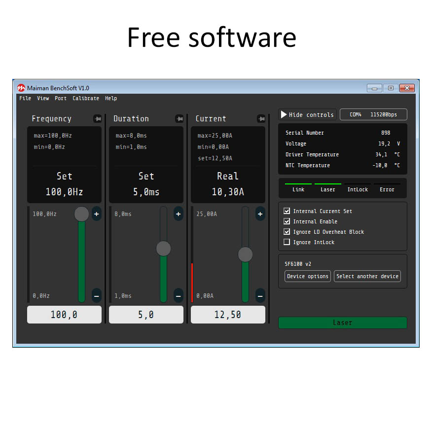Click the COM4 115200bps port button
Screen dimensions: 431x431
373,114
